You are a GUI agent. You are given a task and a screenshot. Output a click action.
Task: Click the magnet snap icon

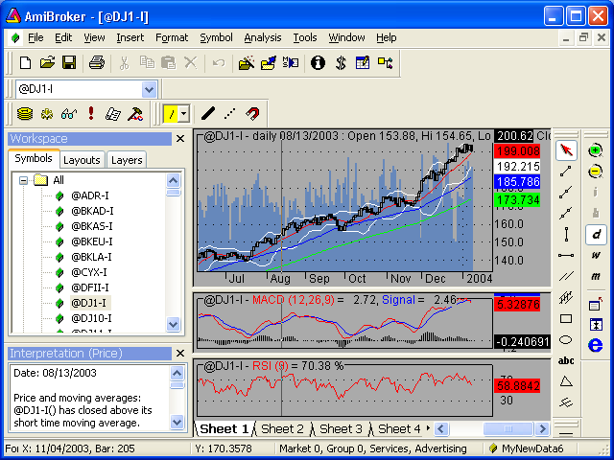click(x=252, y=113)
